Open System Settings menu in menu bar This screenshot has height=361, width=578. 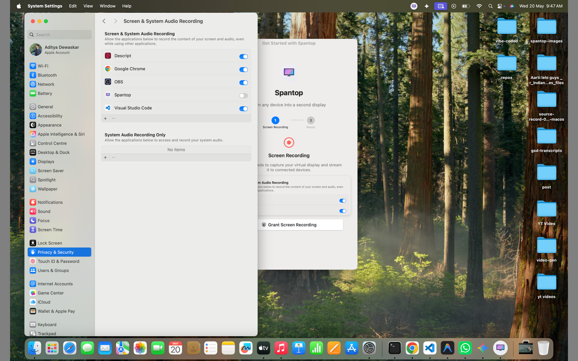45,6
